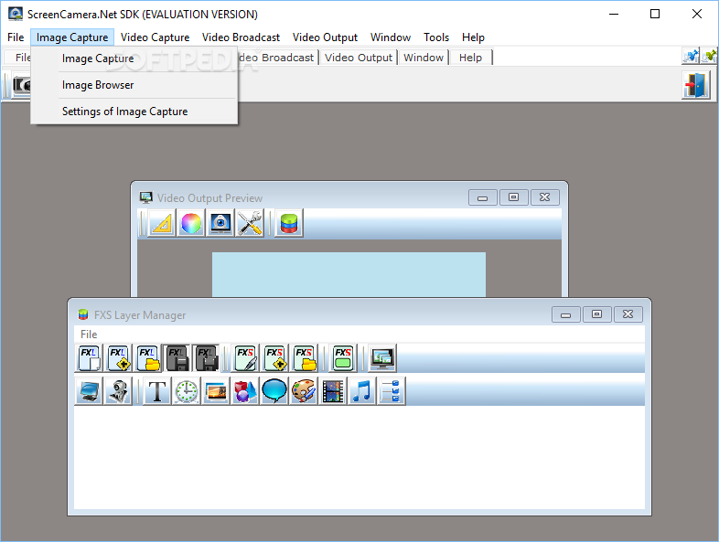This screenshot has height=542, width=719.
Task: Add a video film strip layer
Action: tap(333, 391)
